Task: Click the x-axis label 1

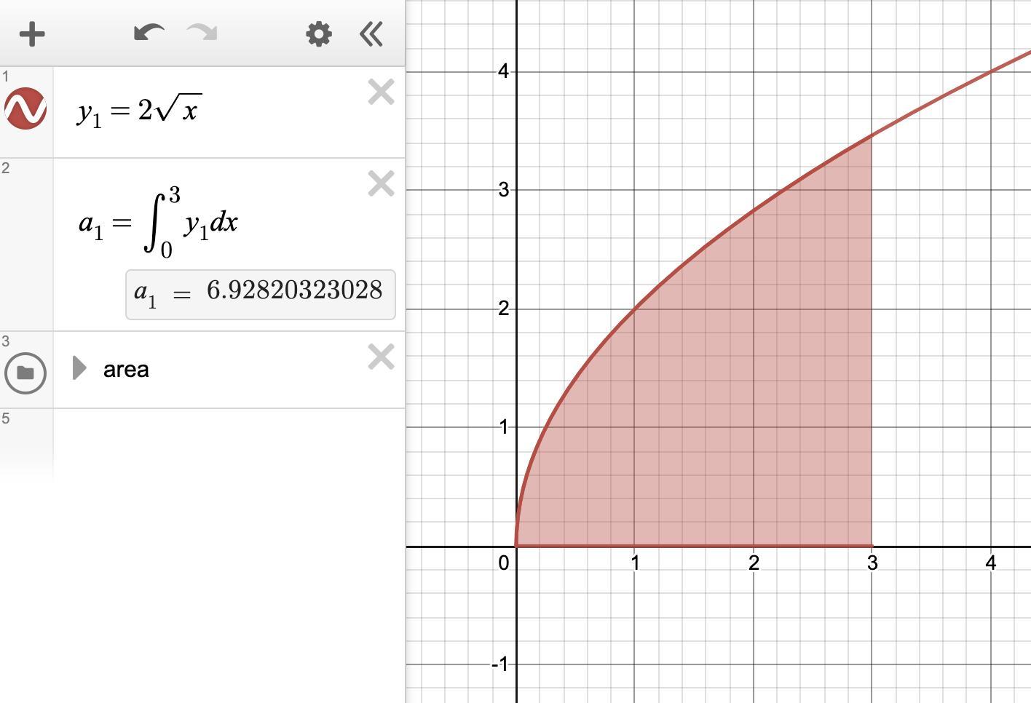Action: [x=635, y=563]
